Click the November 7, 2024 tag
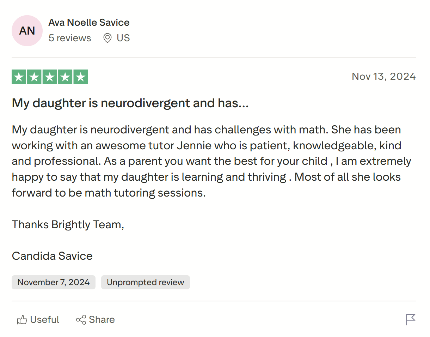 (x=53, y=282)
